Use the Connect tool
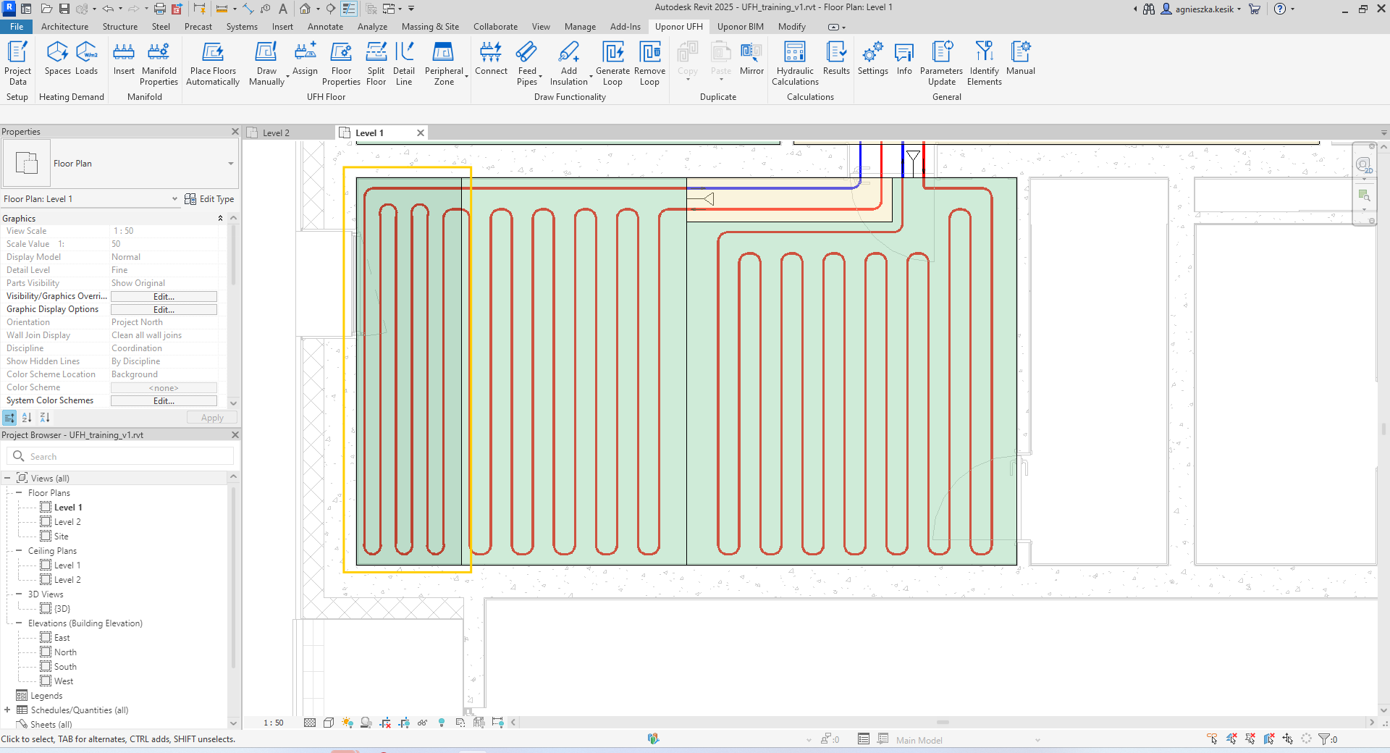The image size is (1390, 753). pos(491,58)
